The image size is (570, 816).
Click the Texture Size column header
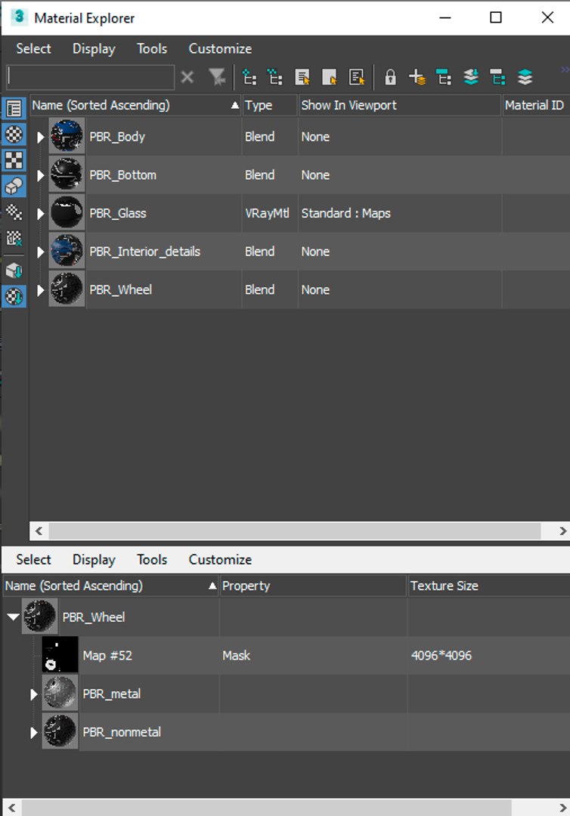pos(488,586)
